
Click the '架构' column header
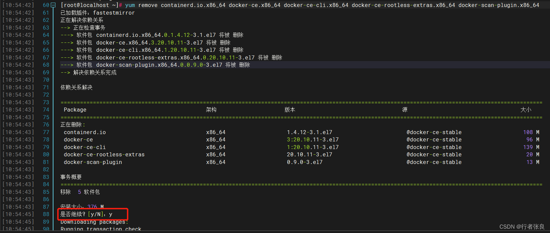click(211, 110)
